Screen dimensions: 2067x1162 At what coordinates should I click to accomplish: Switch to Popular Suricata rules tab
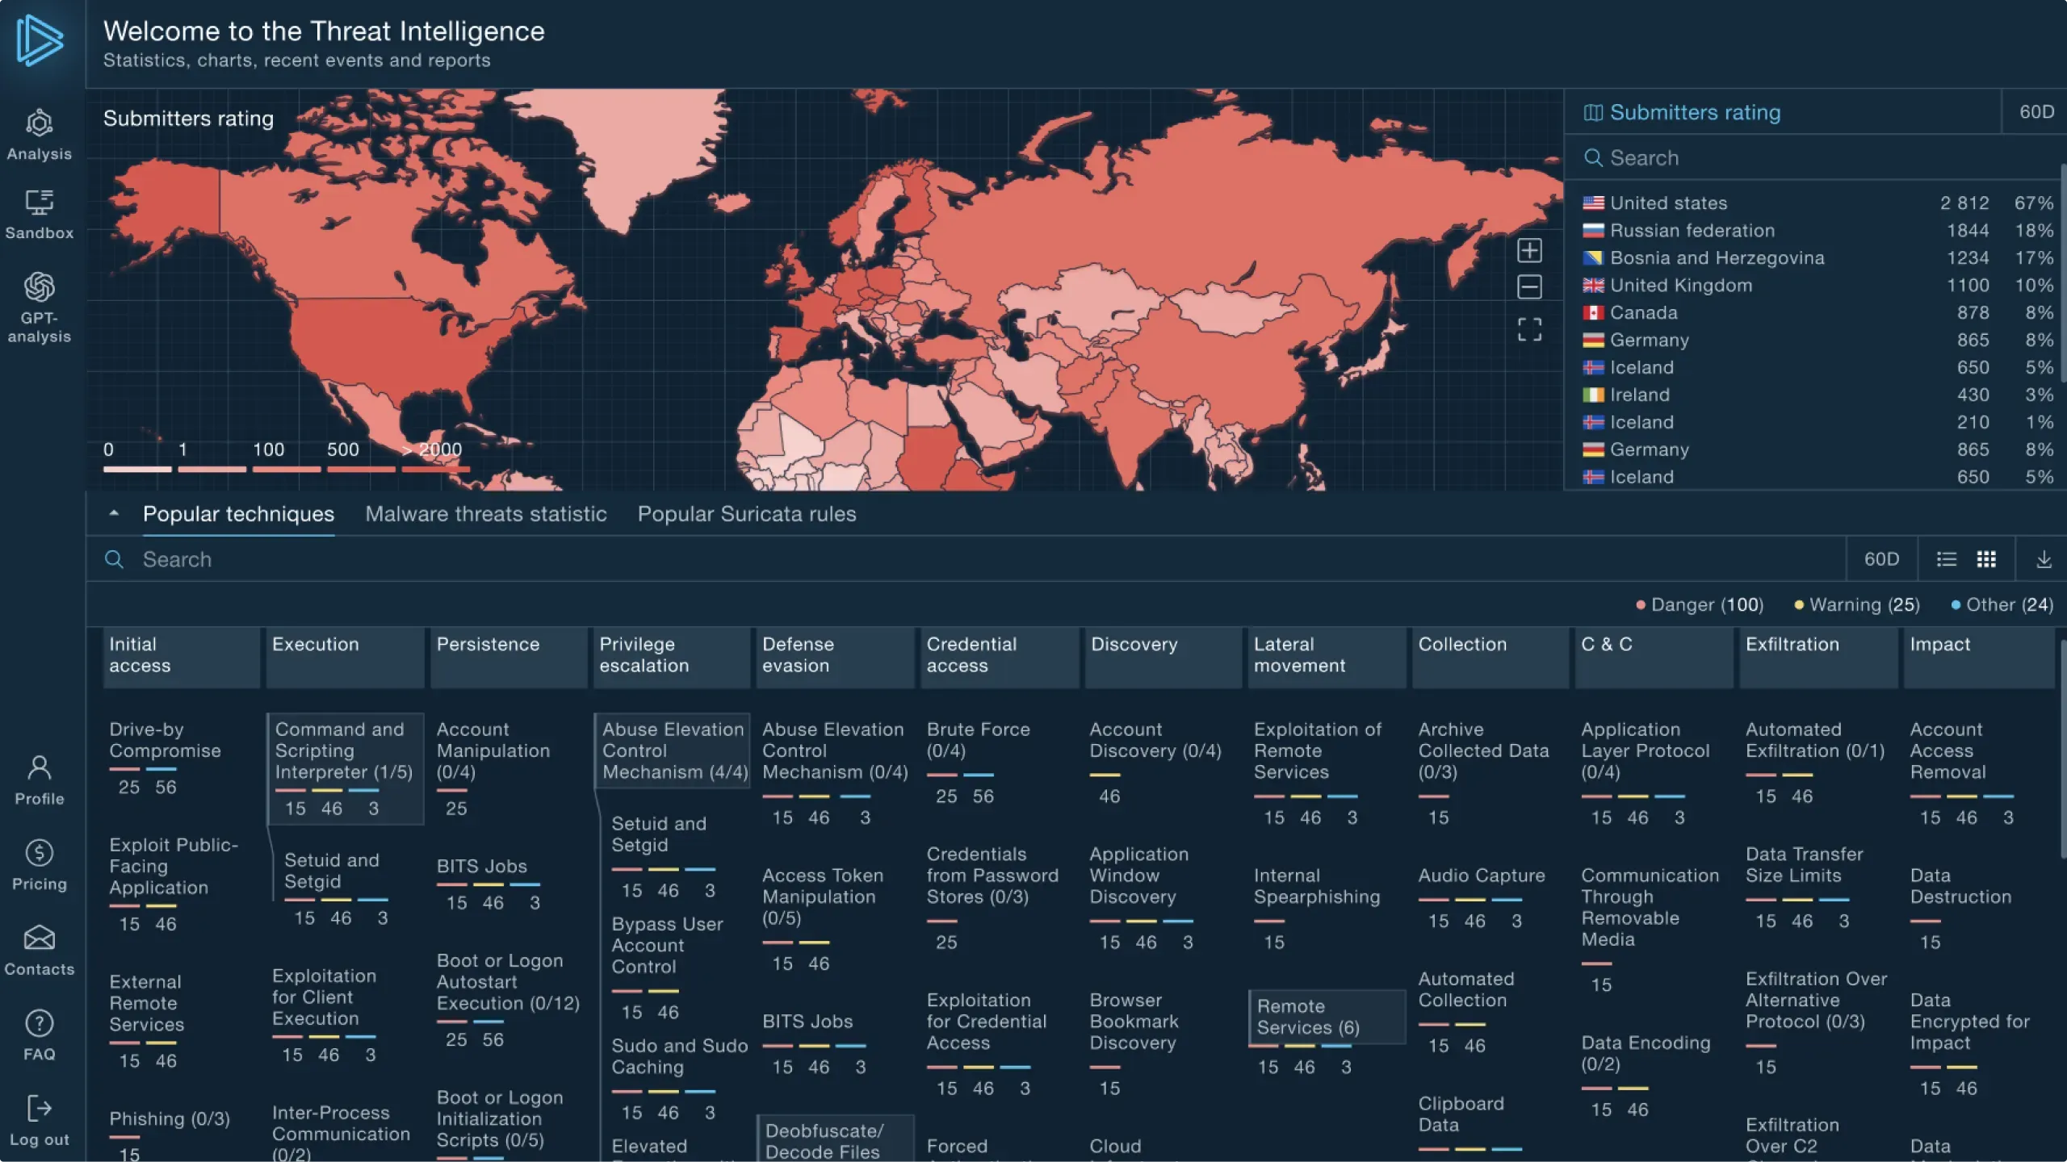click(746, 514)
